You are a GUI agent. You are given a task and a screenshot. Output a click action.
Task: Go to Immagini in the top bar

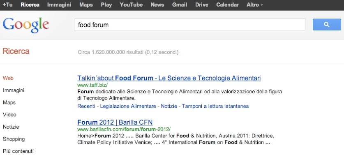(x=59, y=5)
